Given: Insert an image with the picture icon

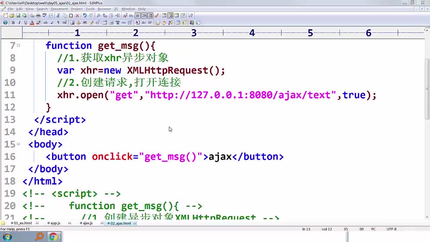Looking at the screenshot, I should click(72, 23).
